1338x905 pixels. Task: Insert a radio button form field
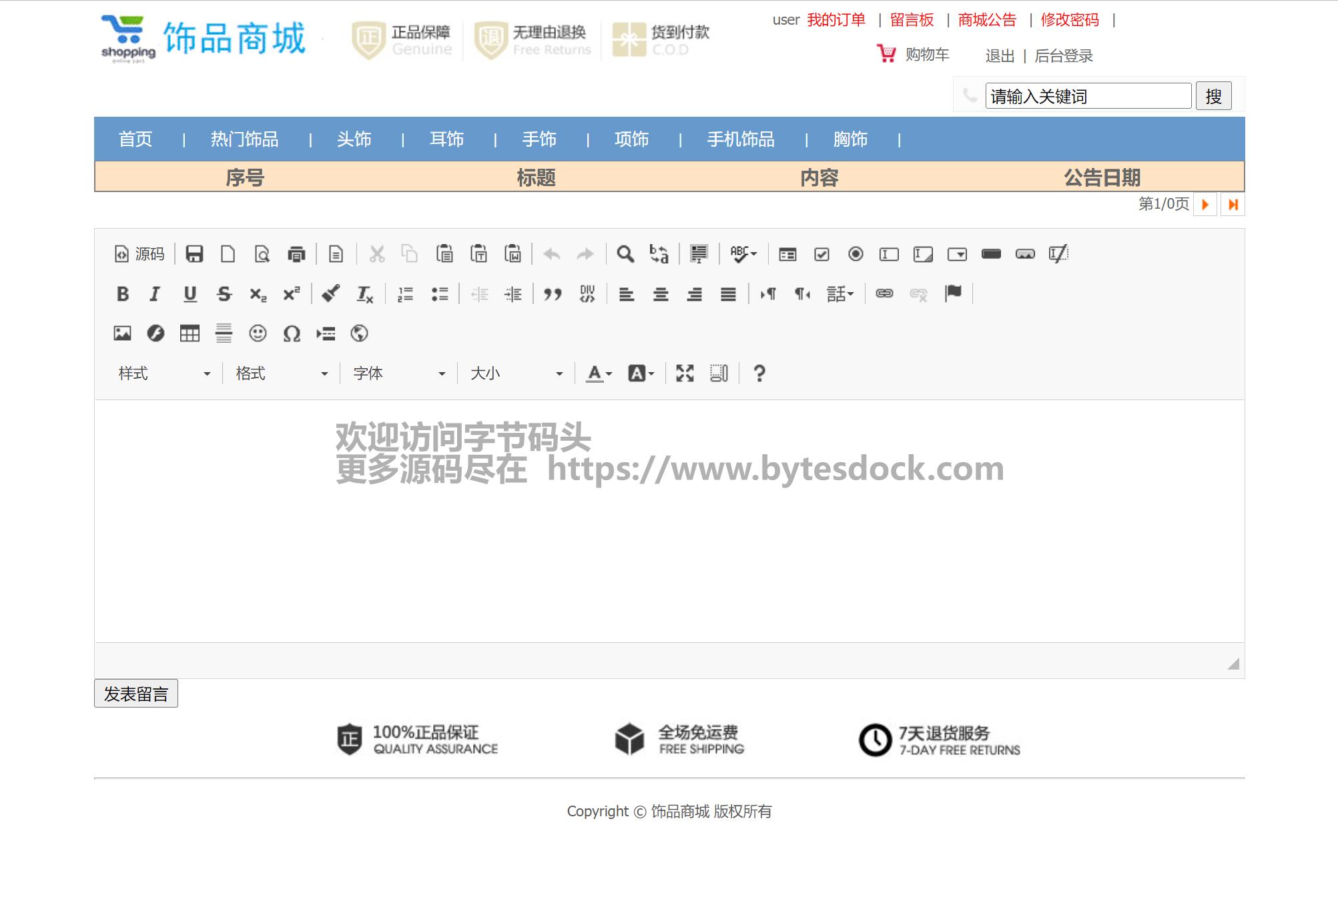pyautogui.click(x=856, y=254)
